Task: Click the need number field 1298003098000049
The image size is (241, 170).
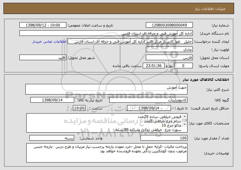Action: (169, 25)
